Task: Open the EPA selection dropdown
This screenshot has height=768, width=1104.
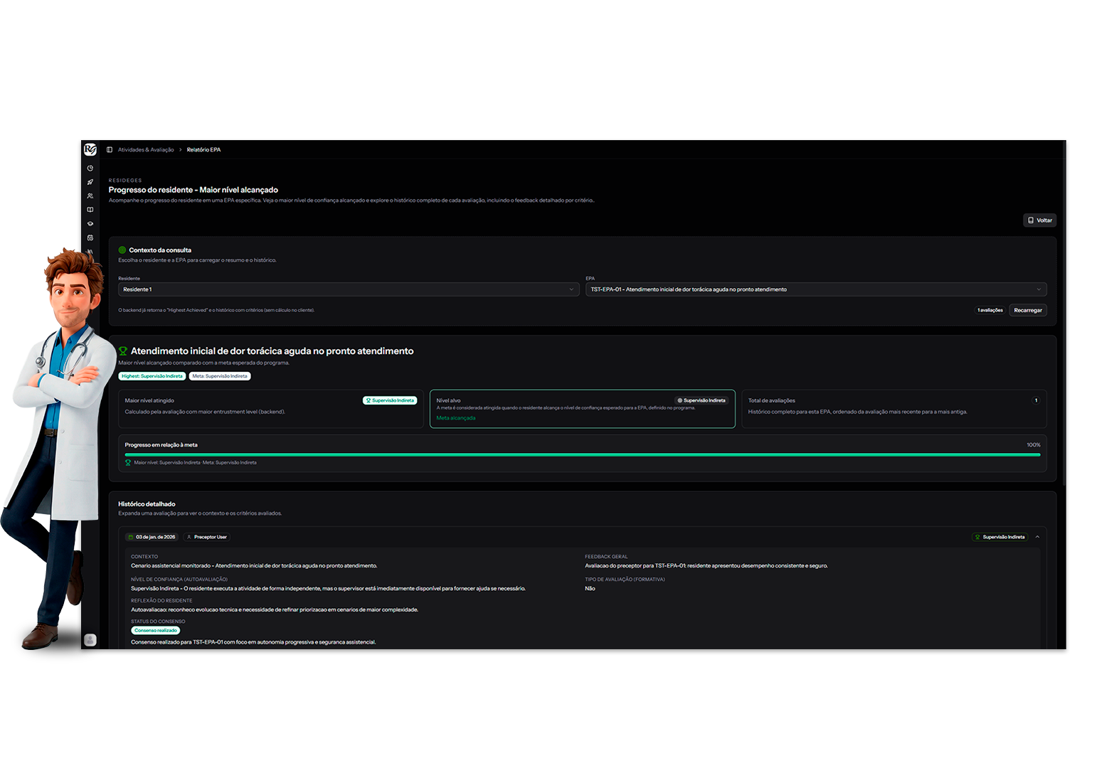Action: (x=815, y=289)
